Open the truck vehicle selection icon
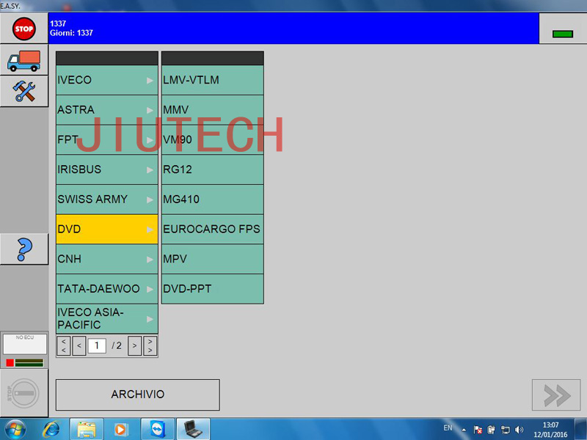The image size is (587, 440). [x=24, y=60]
